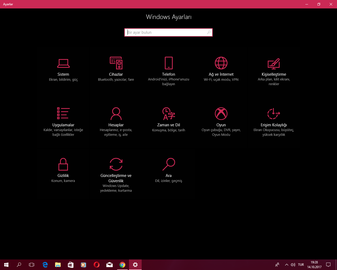The image size is (337, 270).
Task: Click 'Arka plan, kilit ekranı, renkler' text
Action: click(x=274, y=82)
